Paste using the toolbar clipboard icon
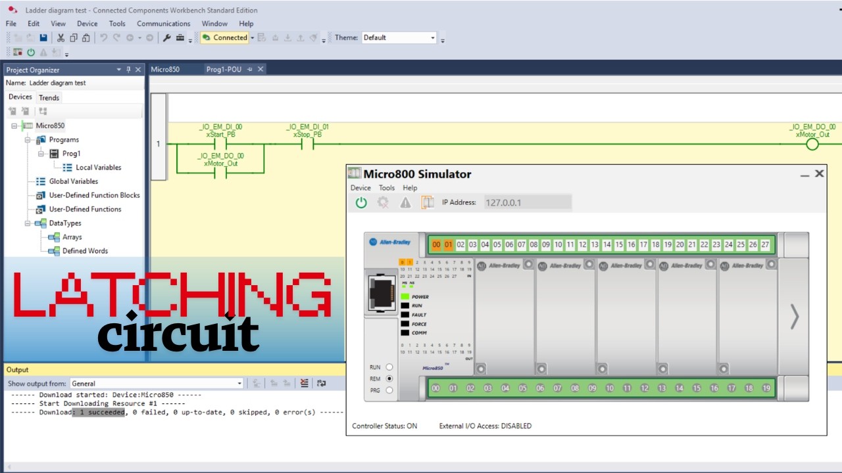Screen dimensions: 842x473 click(x=87, y=38)
